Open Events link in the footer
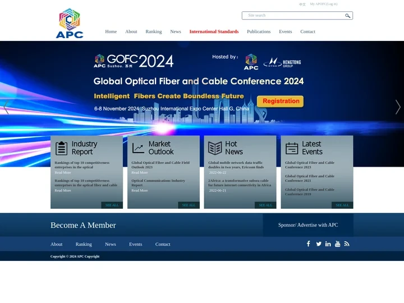The width and height of the screenshot is (404, 303). click(x=136, y=244)
